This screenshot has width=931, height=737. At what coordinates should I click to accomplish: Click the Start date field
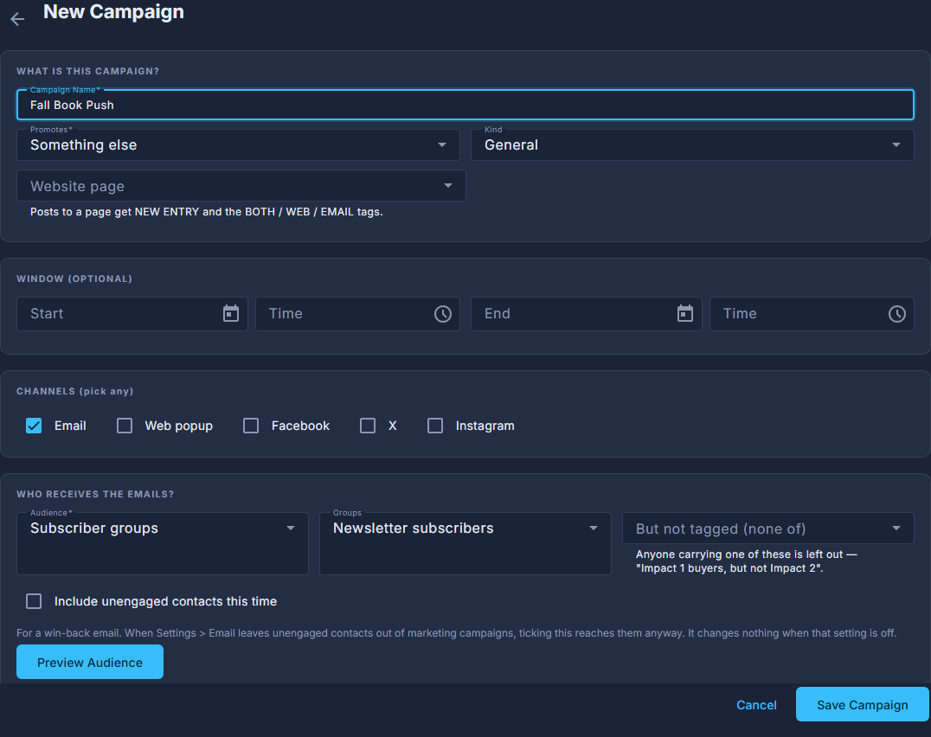click(132, 313)
